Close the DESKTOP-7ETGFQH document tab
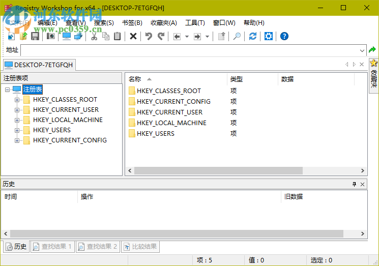Screen dimensions: 379x266 (362, 64)
